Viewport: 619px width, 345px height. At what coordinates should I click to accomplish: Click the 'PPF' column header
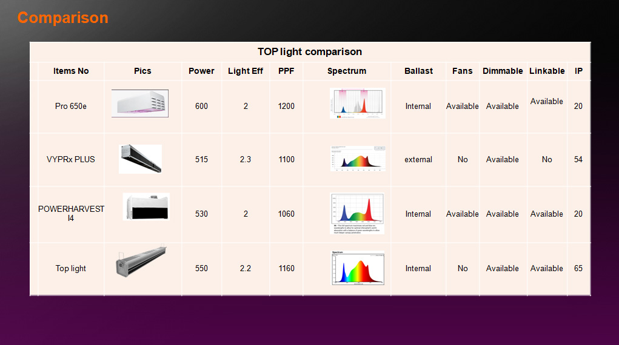point(286,71)
